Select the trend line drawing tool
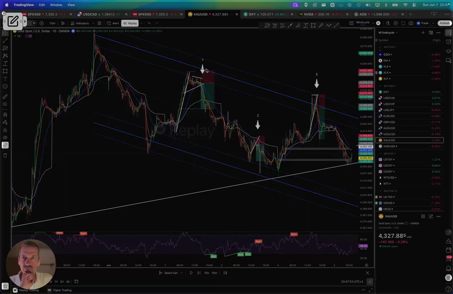Image resolution: width=453 pixels, height=294 pixels. pos(5,41)
